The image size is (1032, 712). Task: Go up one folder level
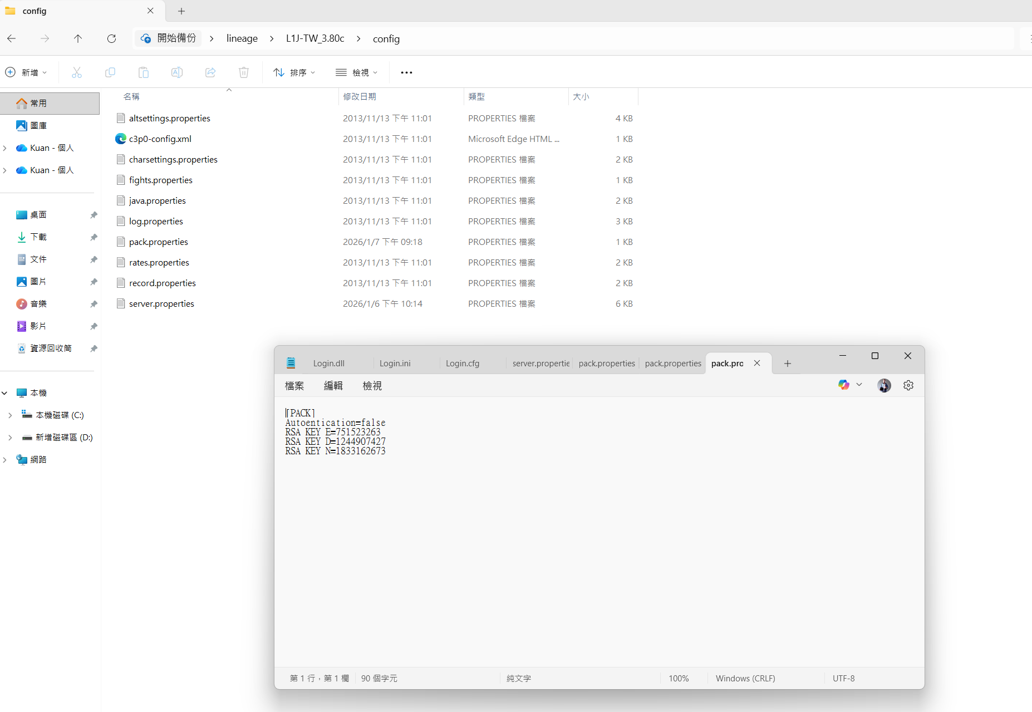click(78, 38)
